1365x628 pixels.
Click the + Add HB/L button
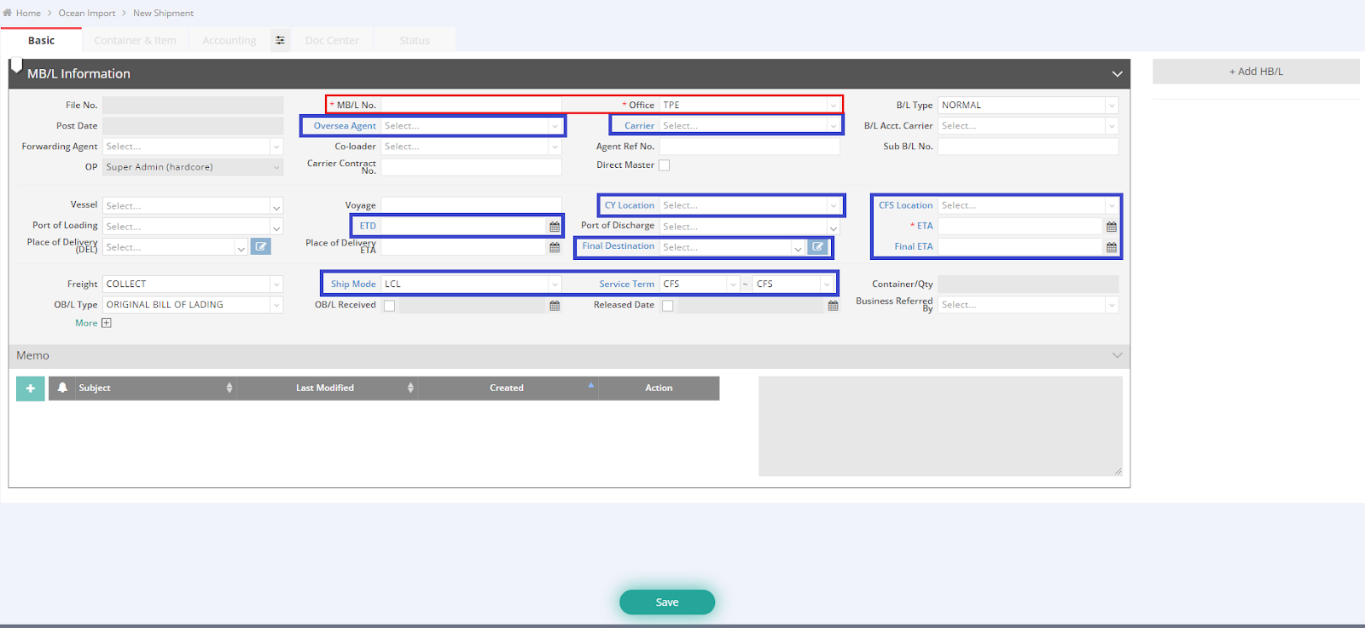tap(1255, 72)
